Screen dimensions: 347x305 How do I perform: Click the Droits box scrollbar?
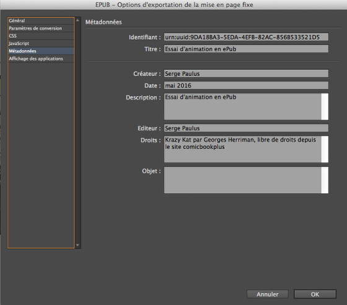tap(325, 149)
